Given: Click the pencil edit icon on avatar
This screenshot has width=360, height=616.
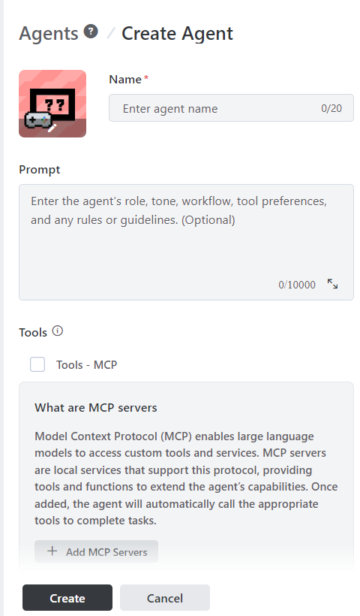Looking at the screenshot, I should point(52,127).
